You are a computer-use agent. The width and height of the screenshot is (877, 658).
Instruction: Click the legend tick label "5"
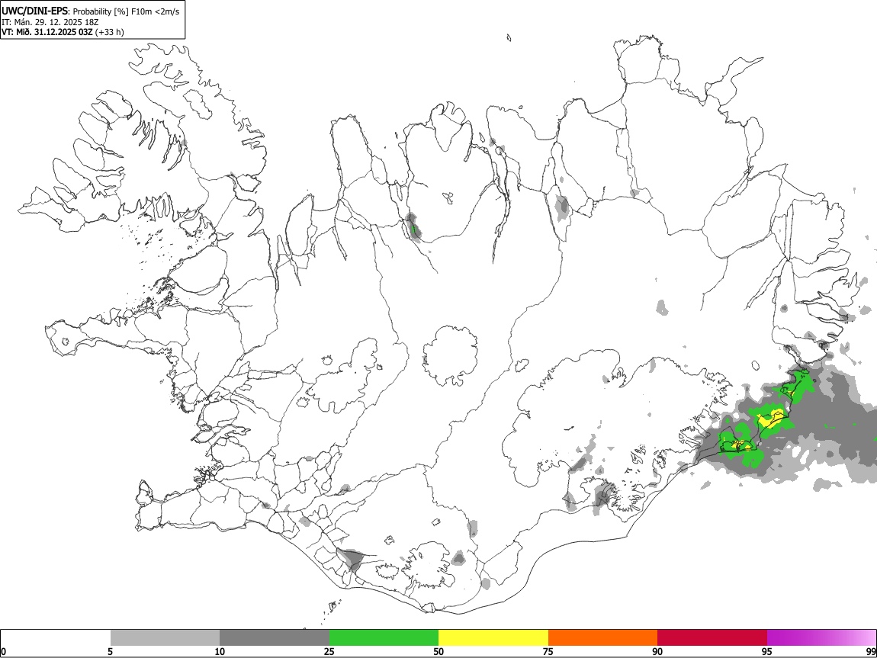coord(110,651)
